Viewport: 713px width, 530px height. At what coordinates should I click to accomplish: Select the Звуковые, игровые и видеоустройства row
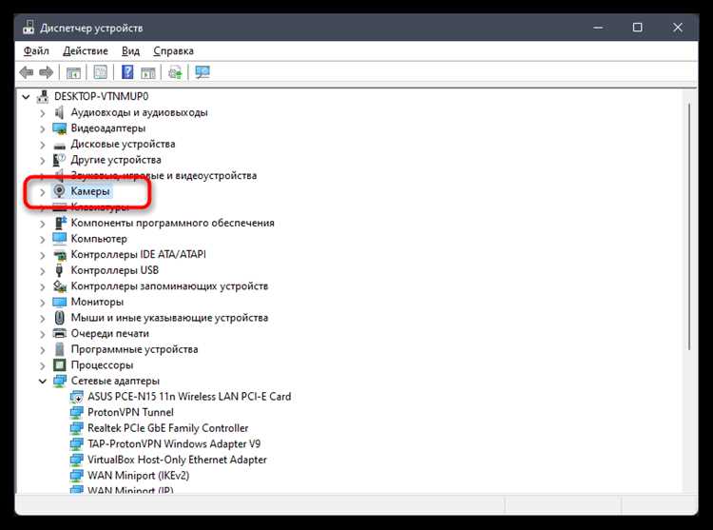tap(164, 175)
